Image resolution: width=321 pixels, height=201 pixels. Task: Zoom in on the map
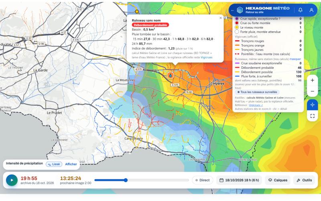click(312, 80)
